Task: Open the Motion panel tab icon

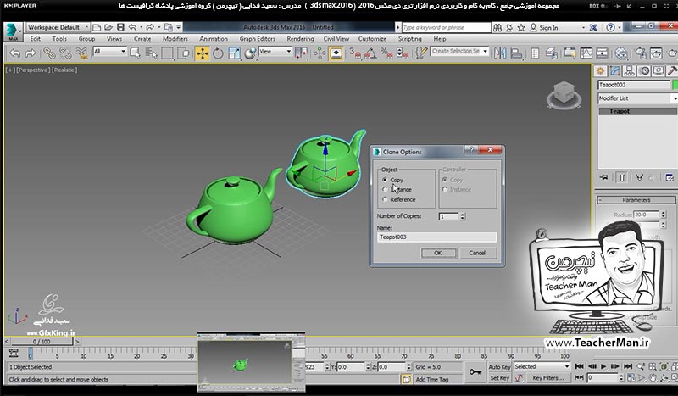Action: tap(644, 71)
